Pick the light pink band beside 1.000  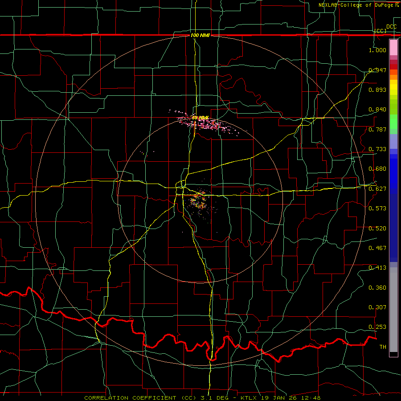point(393,48)
